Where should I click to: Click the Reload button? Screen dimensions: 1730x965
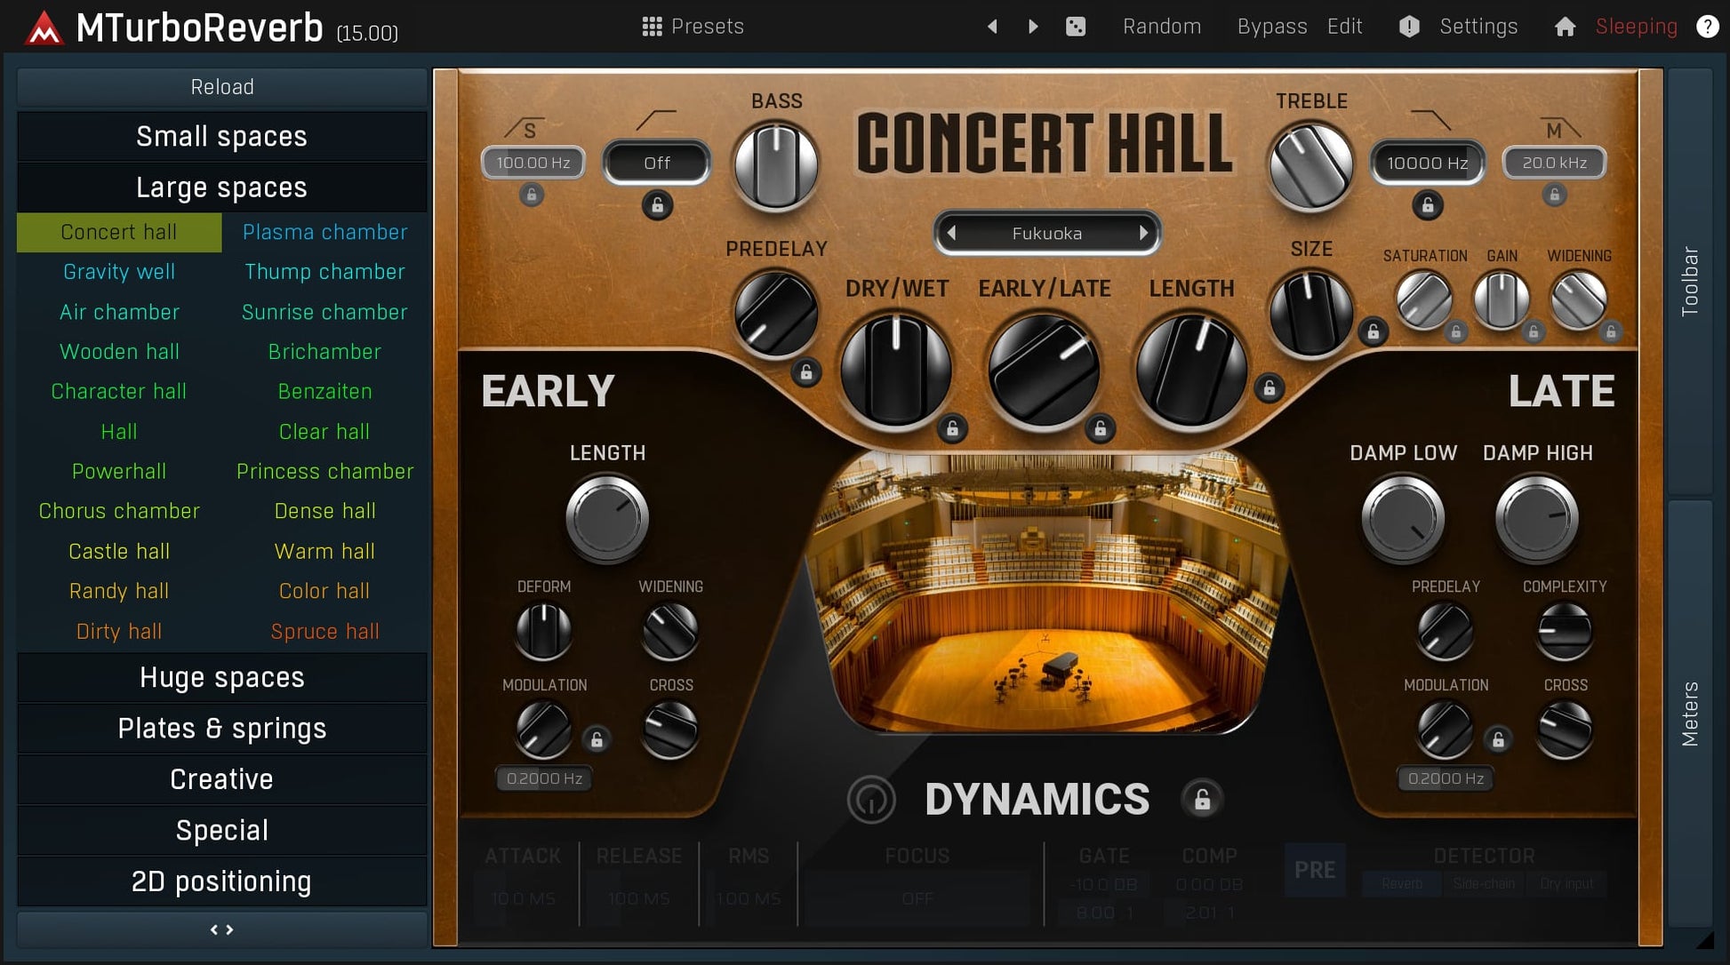point(221,87)
